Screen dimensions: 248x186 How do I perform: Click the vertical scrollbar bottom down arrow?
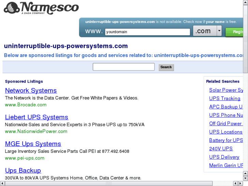click(246, 179)
